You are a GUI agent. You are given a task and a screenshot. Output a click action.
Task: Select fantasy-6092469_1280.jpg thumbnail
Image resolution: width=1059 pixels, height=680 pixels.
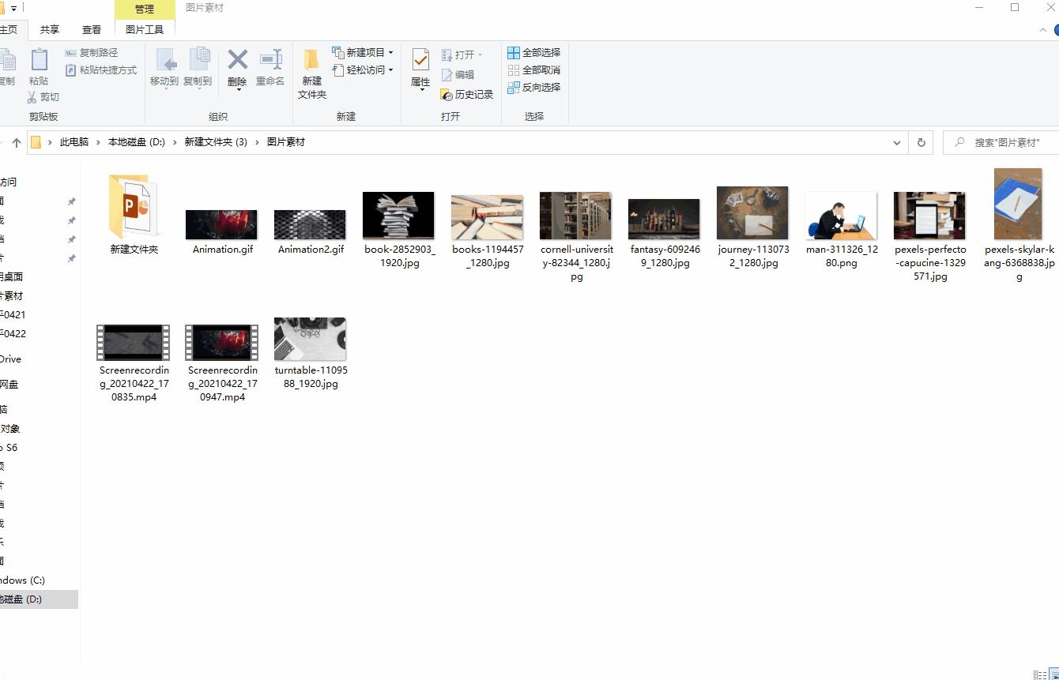[x=664, y=220]
